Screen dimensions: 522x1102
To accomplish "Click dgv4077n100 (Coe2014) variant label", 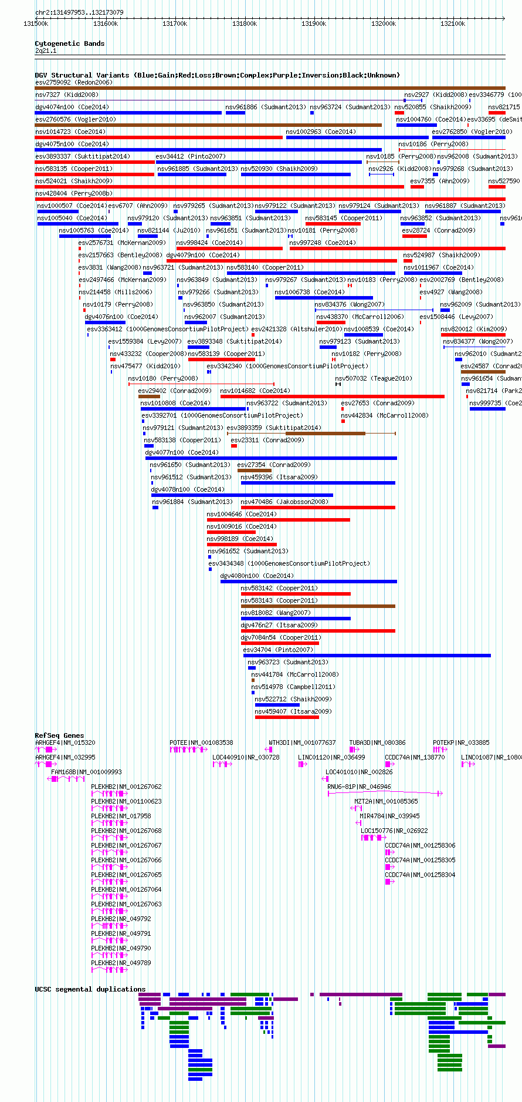I will pyautogui.click(x=182, y=452).
